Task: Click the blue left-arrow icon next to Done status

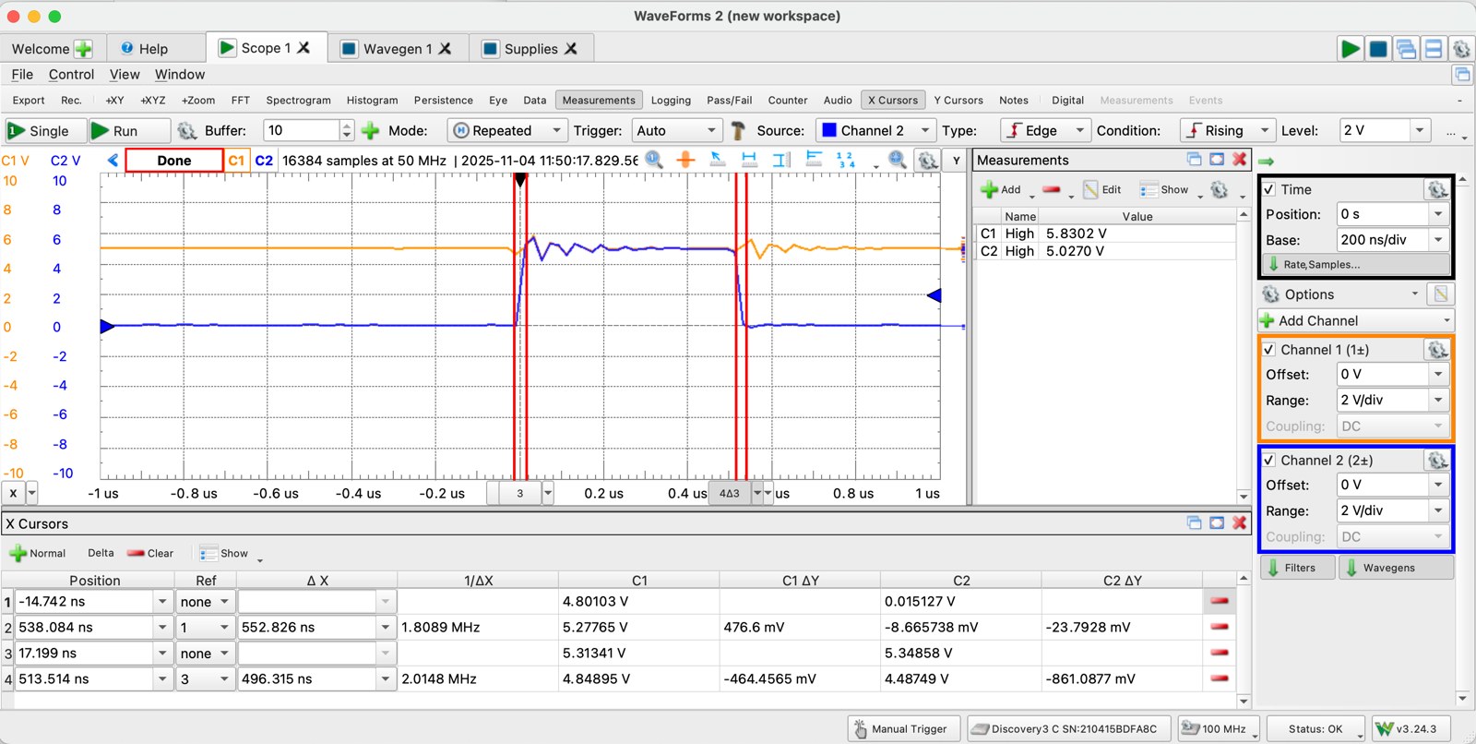Action: tap(113, 160)
